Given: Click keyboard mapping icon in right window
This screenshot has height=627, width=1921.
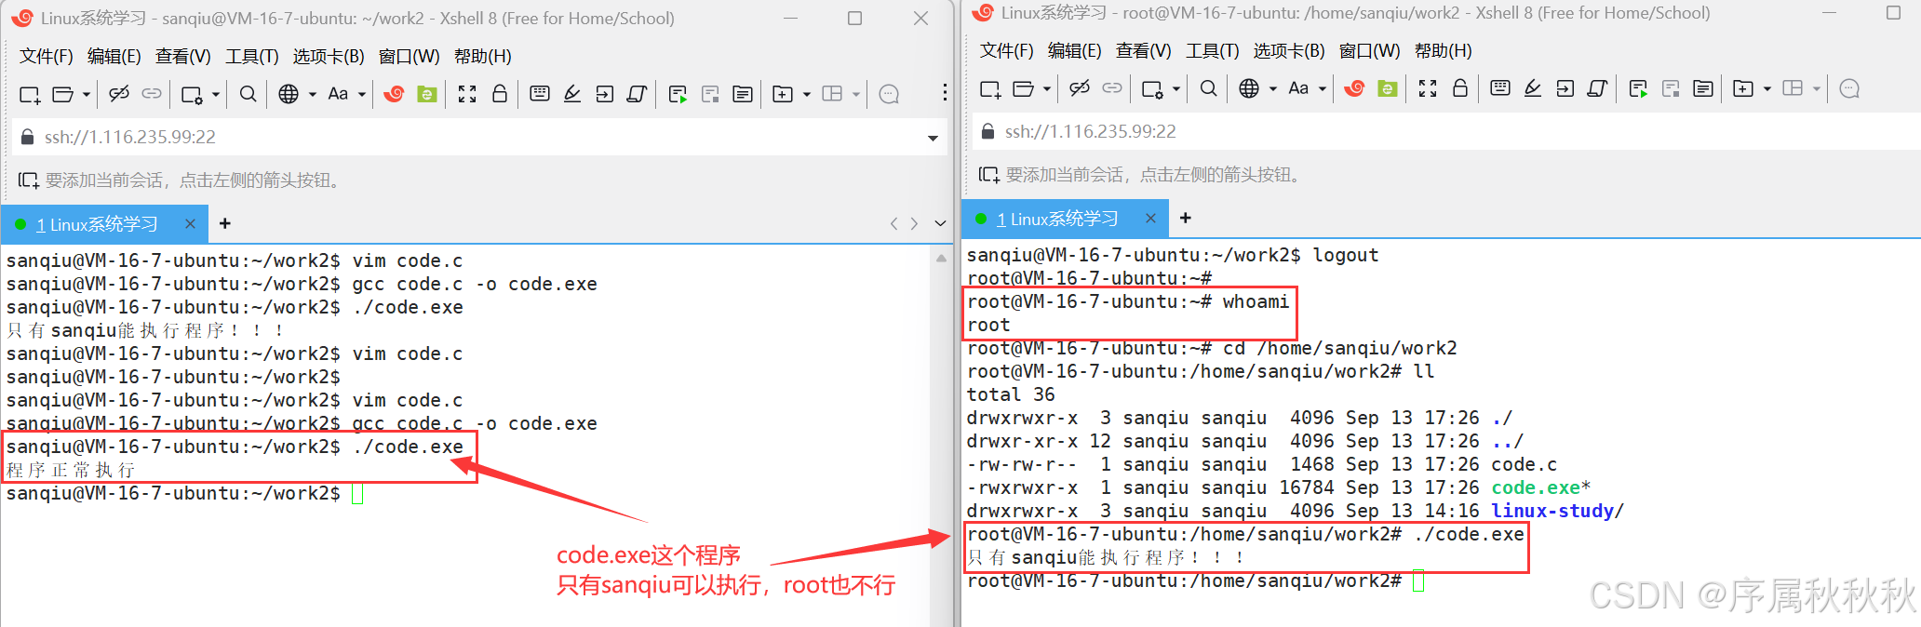Looking at the screenshot, I should pyautogui.click(x=1499, y=88).
